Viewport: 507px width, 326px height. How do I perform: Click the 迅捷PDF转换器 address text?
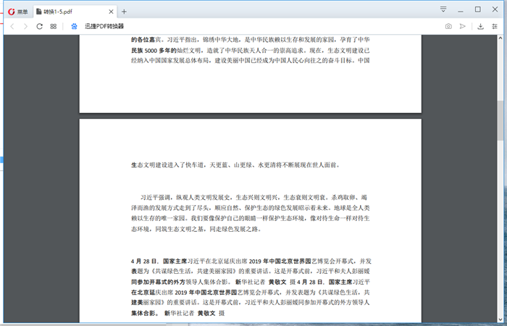click(x=104, y=26)
